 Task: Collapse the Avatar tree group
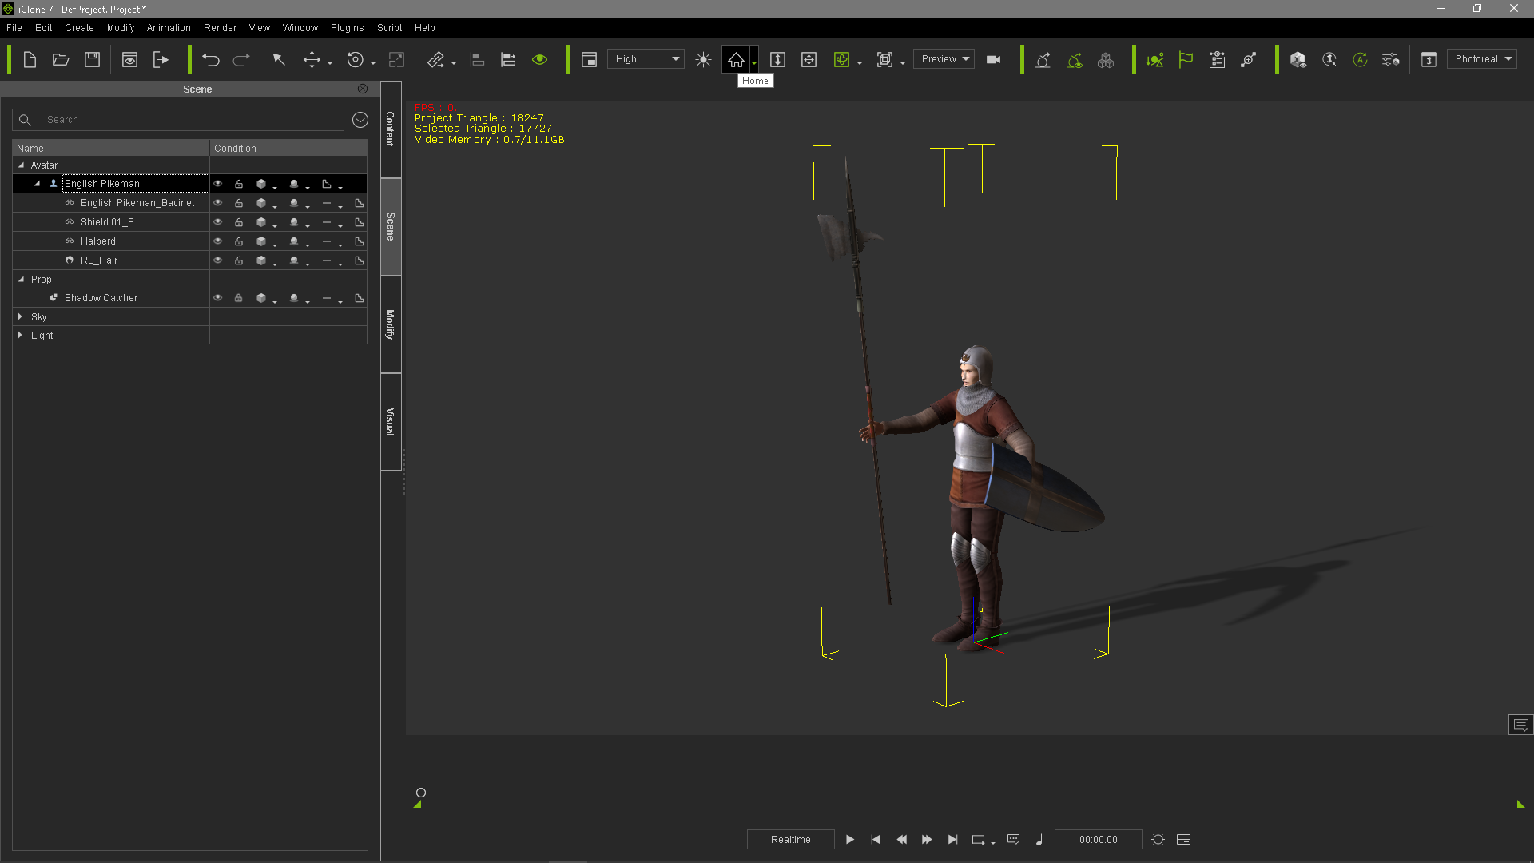tap(21, 165)
